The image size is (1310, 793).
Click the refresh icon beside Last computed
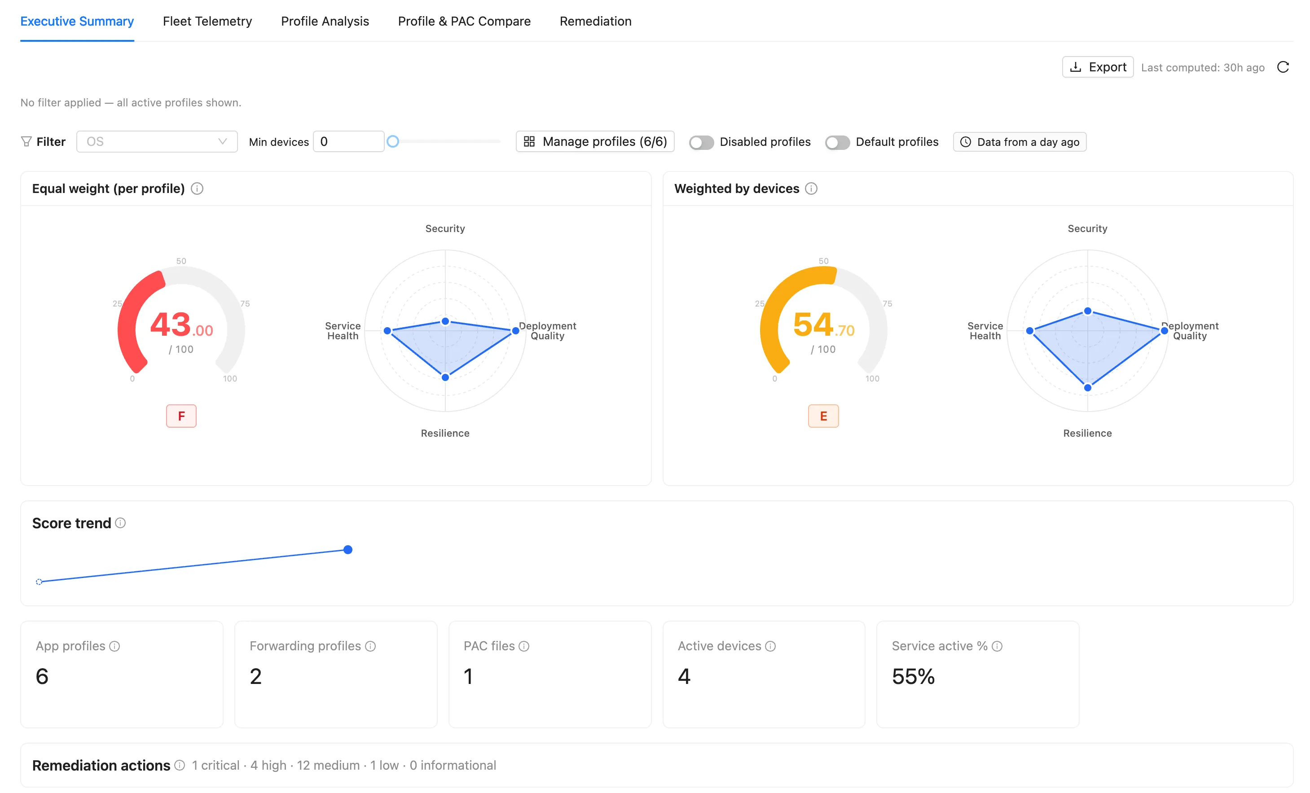(1283, 67)
